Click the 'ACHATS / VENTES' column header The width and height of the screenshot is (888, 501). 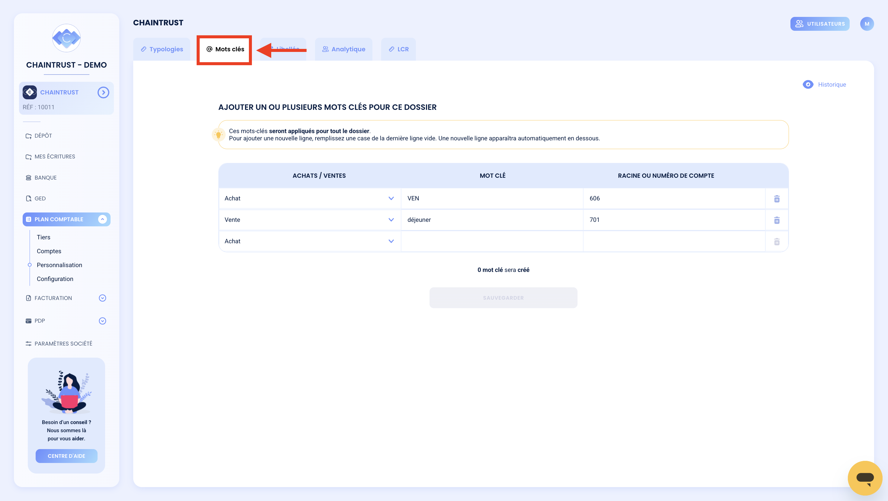(319, 176)
